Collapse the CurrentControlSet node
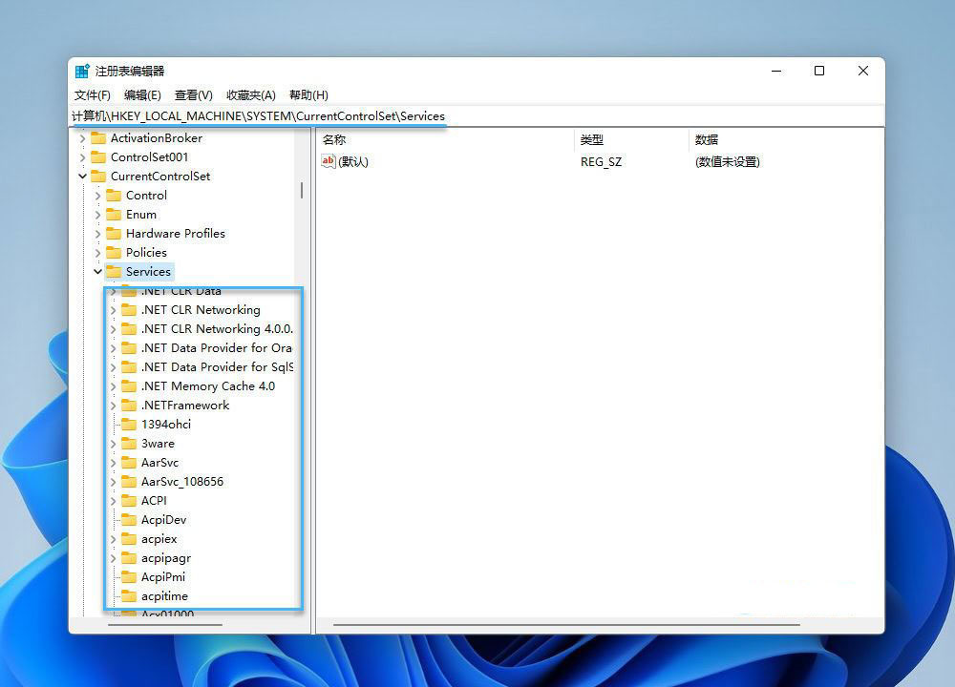This screenshot has width=955, height=687. pos(82,177)
